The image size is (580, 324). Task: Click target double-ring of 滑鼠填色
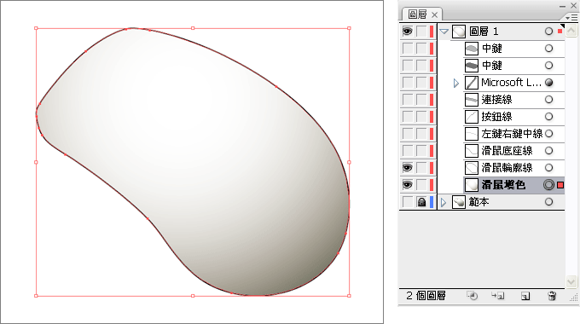coord(549,184)
